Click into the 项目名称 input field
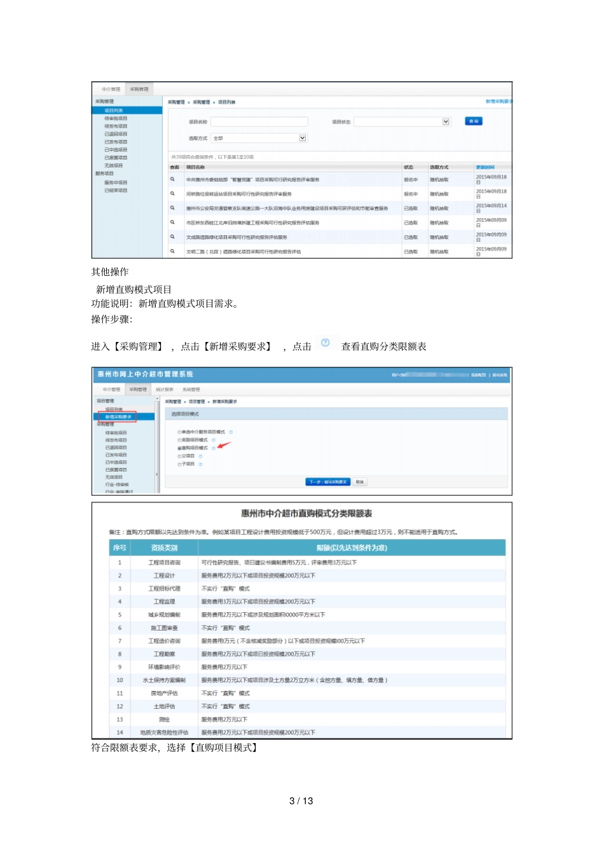The height and width of the screenshot is (855, 604). (x=259, y=121)
